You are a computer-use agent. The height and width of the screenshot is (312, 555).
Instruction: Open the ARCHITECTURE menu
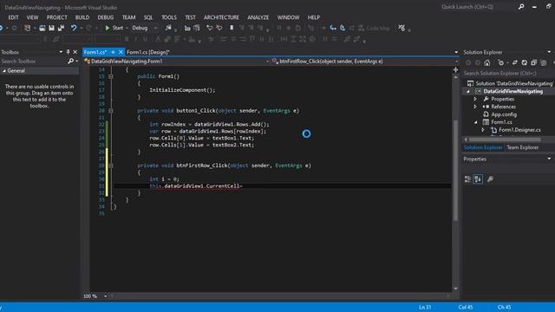[x=221, y=17]
